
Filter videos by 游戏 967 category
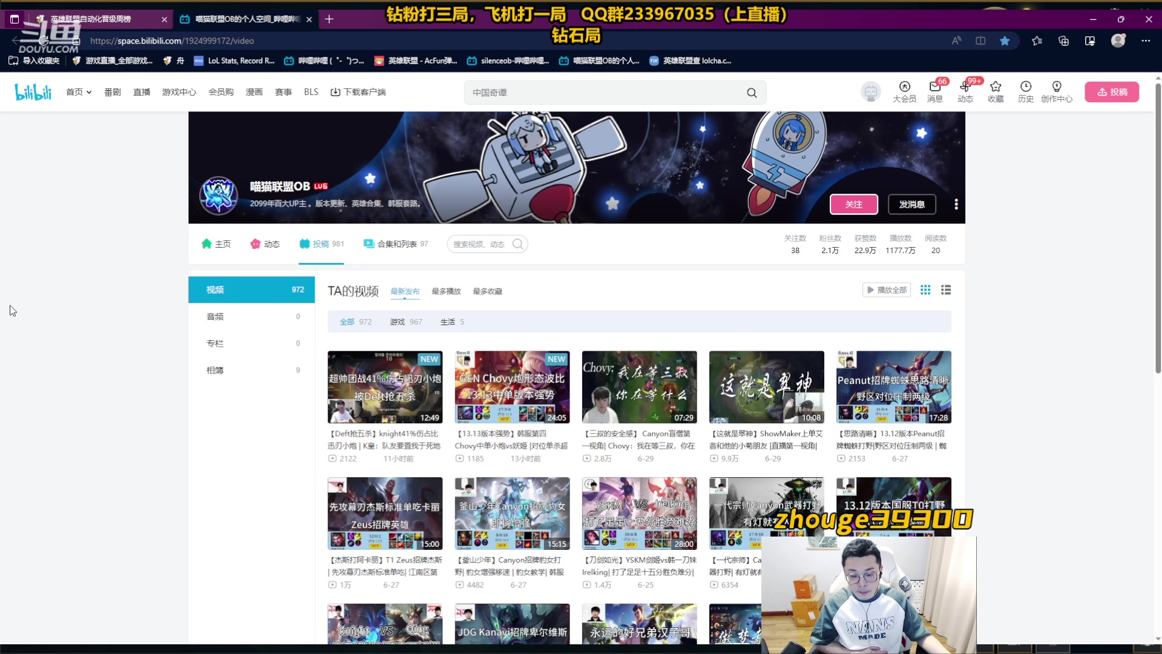[406, 322]
